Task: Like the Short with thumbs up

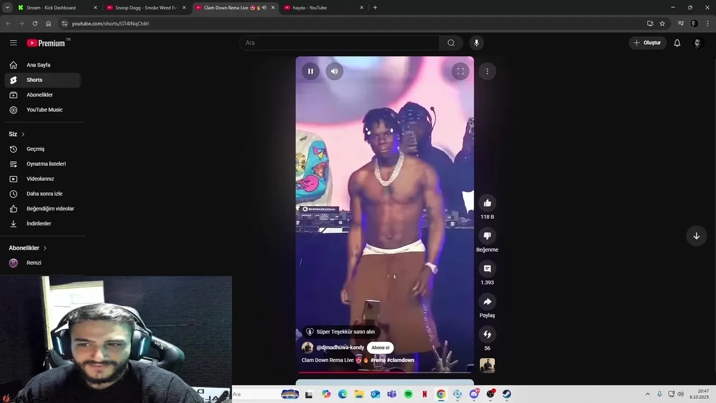Action: point(487,203)
